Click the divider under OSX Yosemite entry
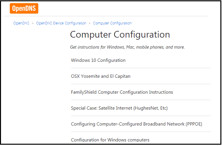Screen dimensions: 222x146 pos(141,84)
